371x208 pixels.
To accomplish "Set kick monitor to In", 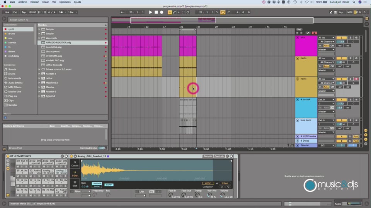I will click(x=320, y=46).
